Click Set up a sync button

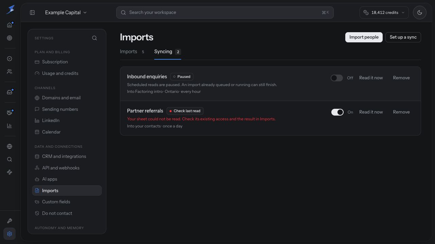403,37
